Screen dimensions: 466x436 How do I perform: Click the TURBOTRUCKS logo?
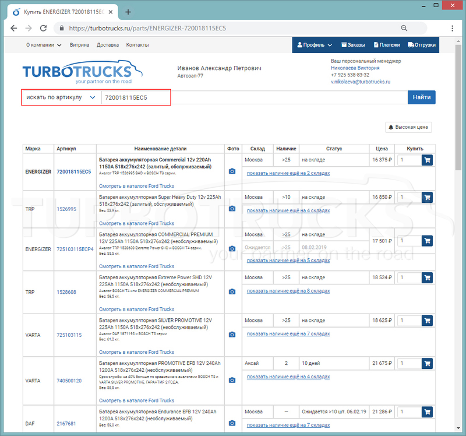[82, 72]
